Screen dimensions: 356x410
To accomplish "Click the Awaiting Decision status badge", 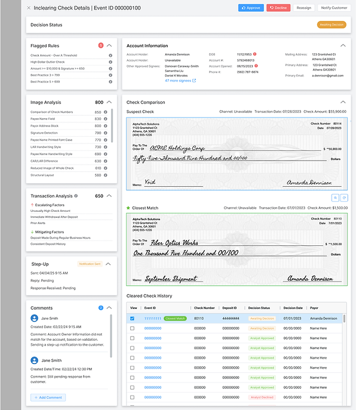I will point(332,24).
